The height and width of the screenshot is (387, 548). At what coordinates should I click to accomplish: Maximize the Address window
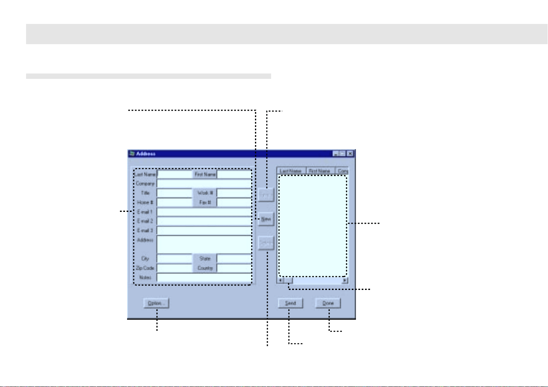click(x=343, y=154)
